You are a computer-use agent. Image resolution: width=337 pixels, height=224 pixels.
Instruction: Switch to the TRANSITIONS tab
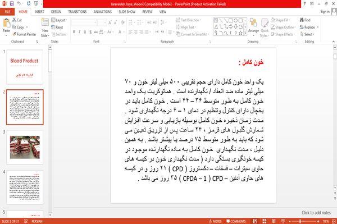78,12
